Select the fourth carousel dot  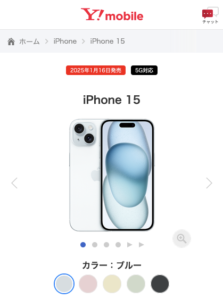(118, 245)
